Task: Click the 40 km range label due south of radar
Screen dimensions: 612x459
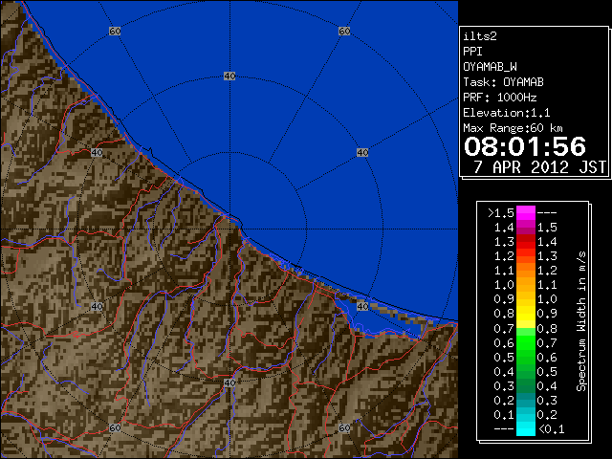Action: coord(229,382)
